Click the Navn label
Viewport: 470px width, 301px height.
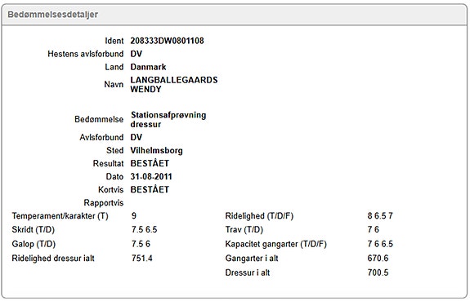coord(114,84)
